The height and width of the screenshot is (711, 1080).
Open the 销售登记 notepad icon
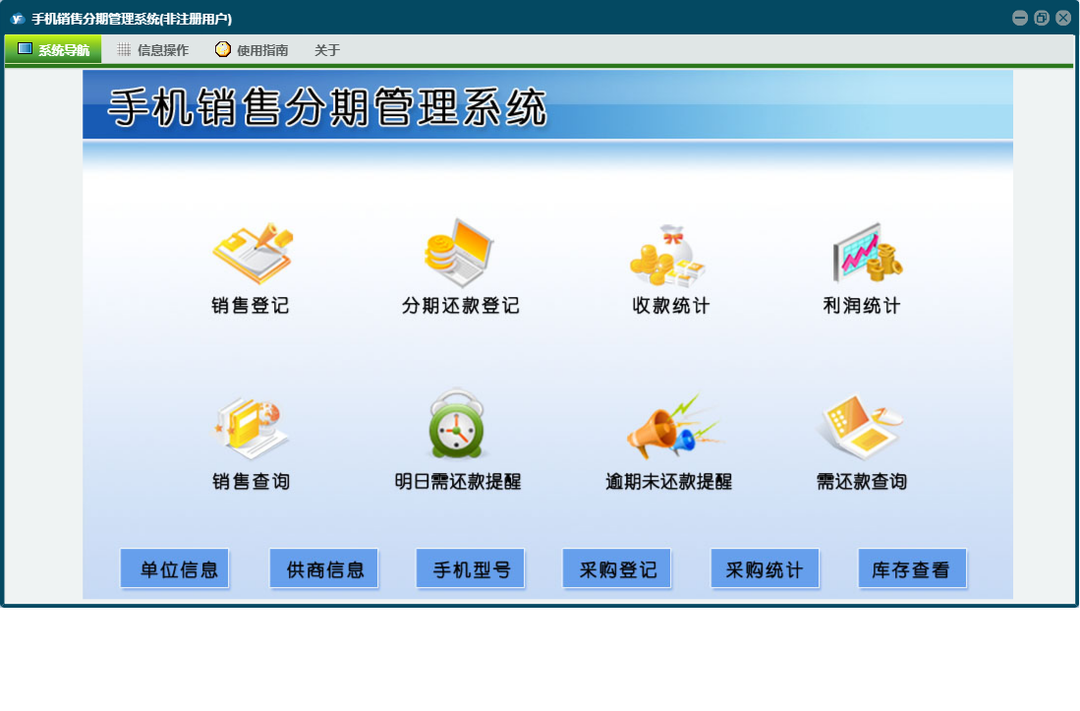[253, 252]
